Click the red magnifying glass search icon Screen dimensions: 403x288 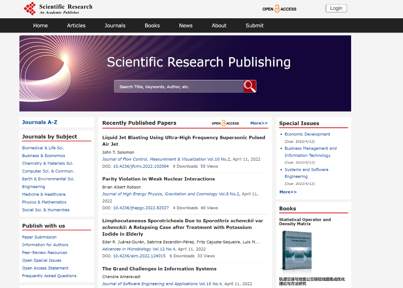(250, 86)
